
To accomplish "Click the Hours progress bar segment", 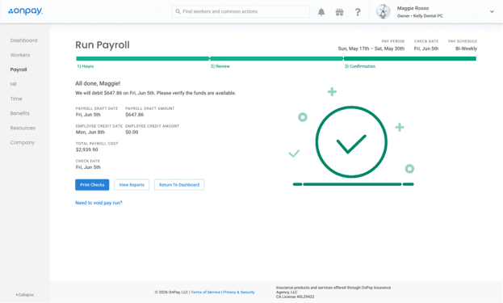I will 142,58.
